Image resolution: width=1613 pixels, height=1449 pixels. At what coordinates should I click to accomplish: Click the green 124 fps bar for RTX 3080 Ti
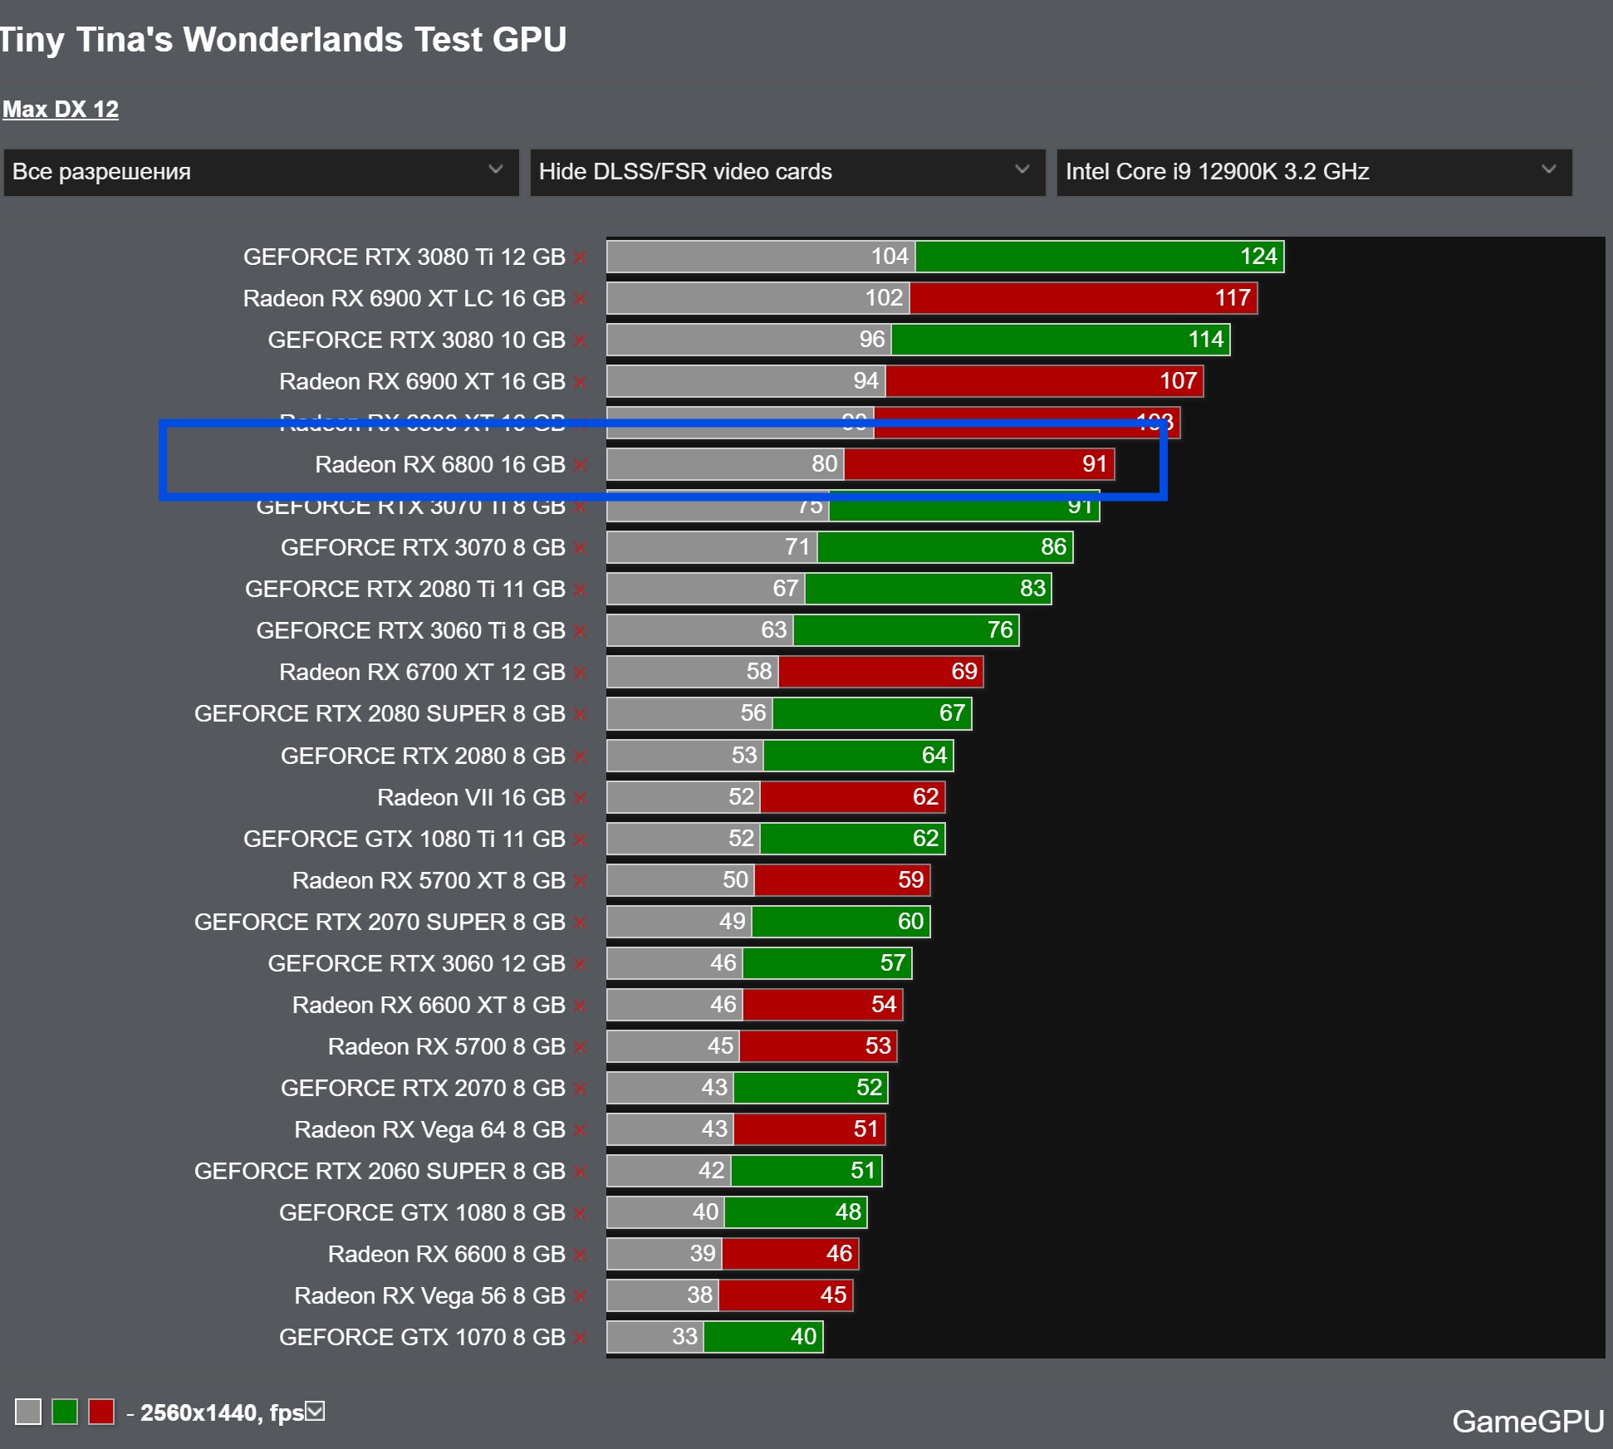click(1100, 257)
